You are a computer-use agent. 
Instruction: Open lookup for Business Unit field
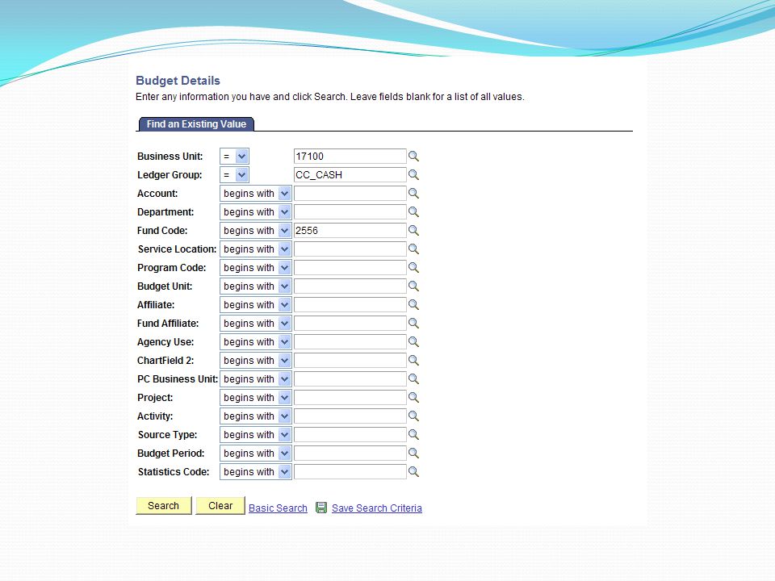coord(413,156)
